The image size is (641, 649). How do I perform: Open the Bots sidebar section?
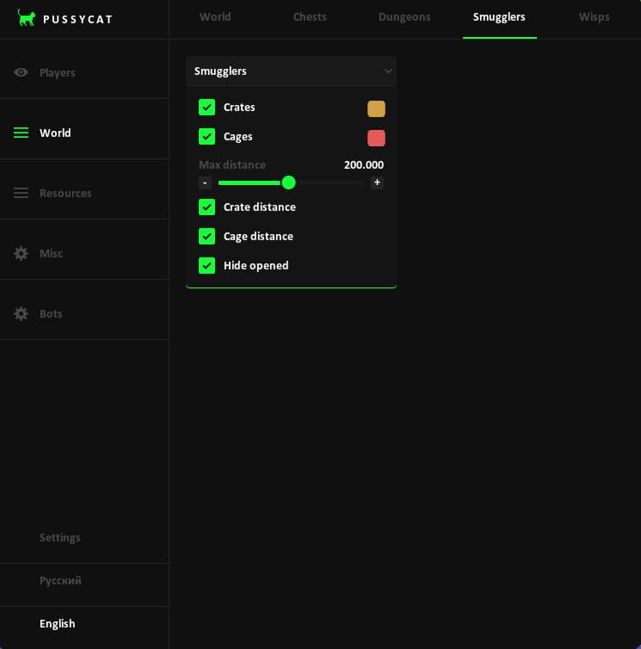pyautogui.click(x=84, y=313)
